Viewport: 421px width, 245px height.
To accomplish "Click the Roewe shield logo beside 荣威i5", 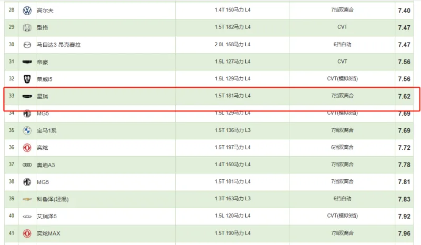I will [27, 79].
